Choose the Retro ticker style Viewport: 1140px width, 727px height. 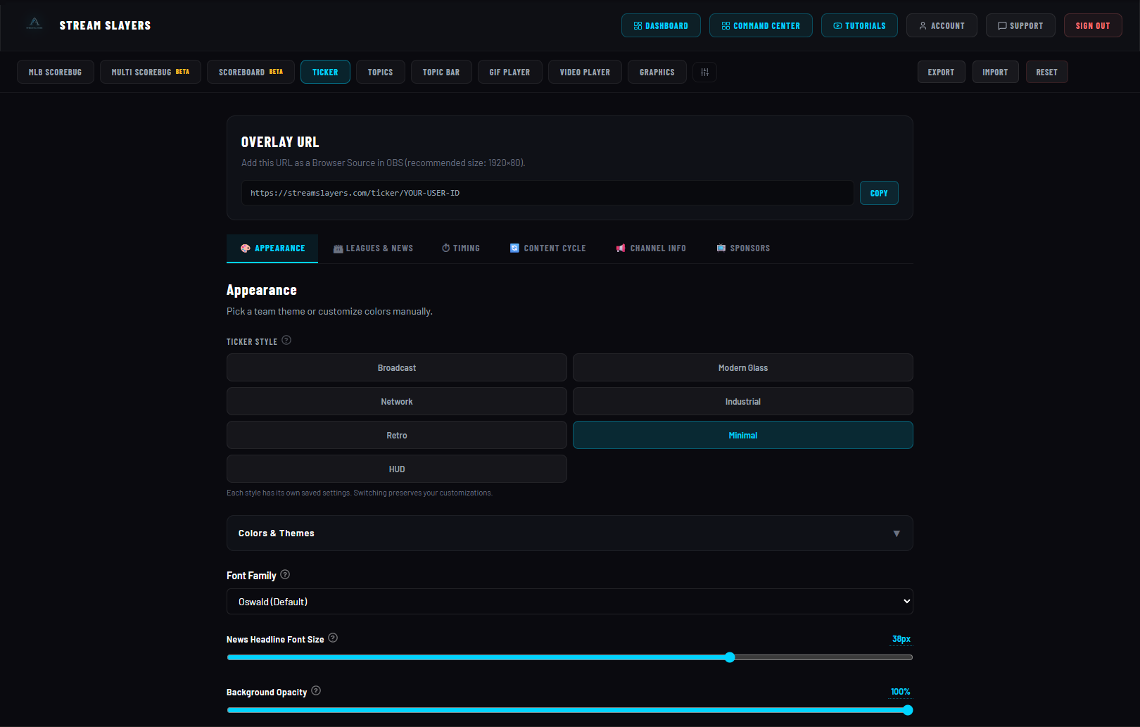click(397, 435)
